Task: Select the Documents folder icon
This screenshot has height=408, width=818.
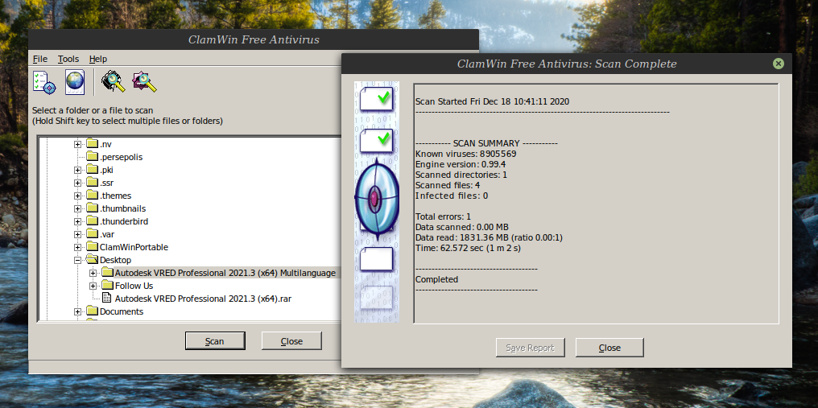Action: [x=93, y=311]
